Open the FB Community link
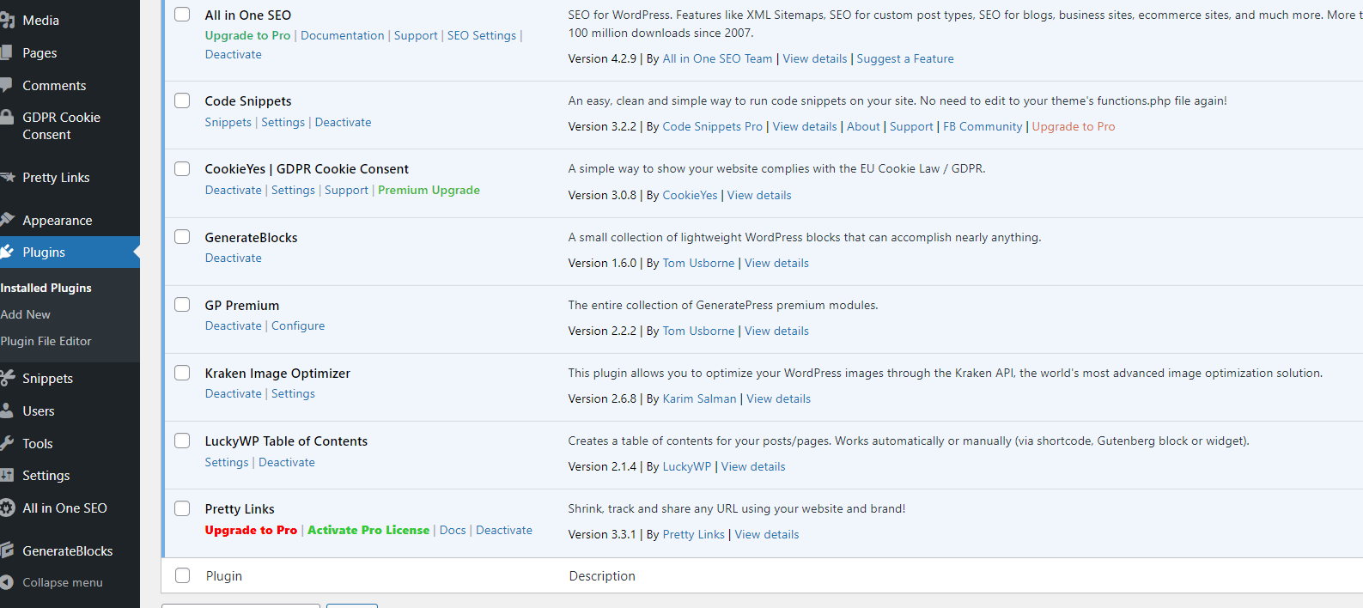Image resolution: width=1363 pixels, height=608 pixels. point(983,126)
